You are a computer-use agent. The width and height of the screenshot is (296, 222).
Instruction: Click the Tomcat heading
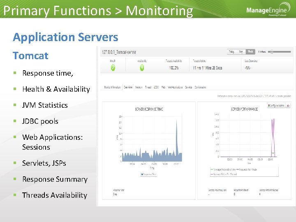pos(30,55)
